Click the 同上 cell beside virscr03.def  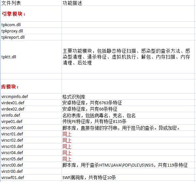(x=128, y=147)
